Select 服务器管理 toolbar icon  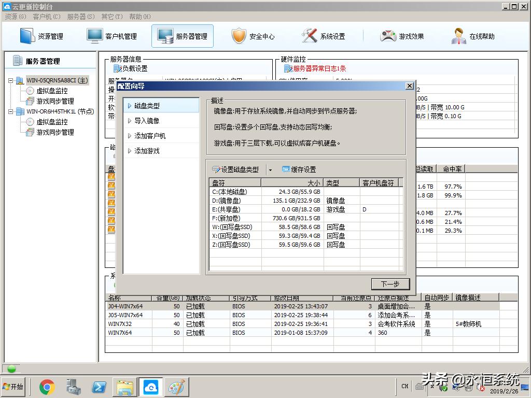pyautogui.click(x=165, y=36)
